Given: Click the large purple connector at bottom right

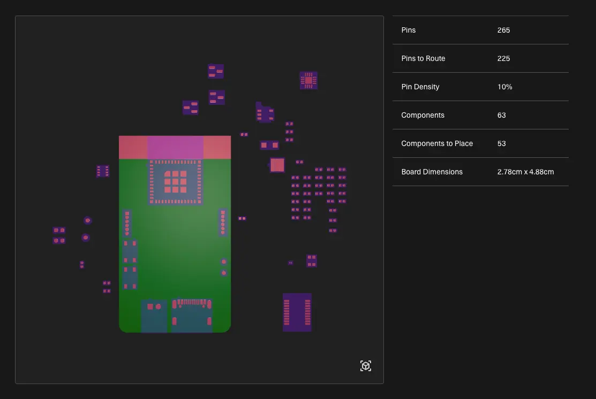Looking at the screenshot, I should pos(297,312).
